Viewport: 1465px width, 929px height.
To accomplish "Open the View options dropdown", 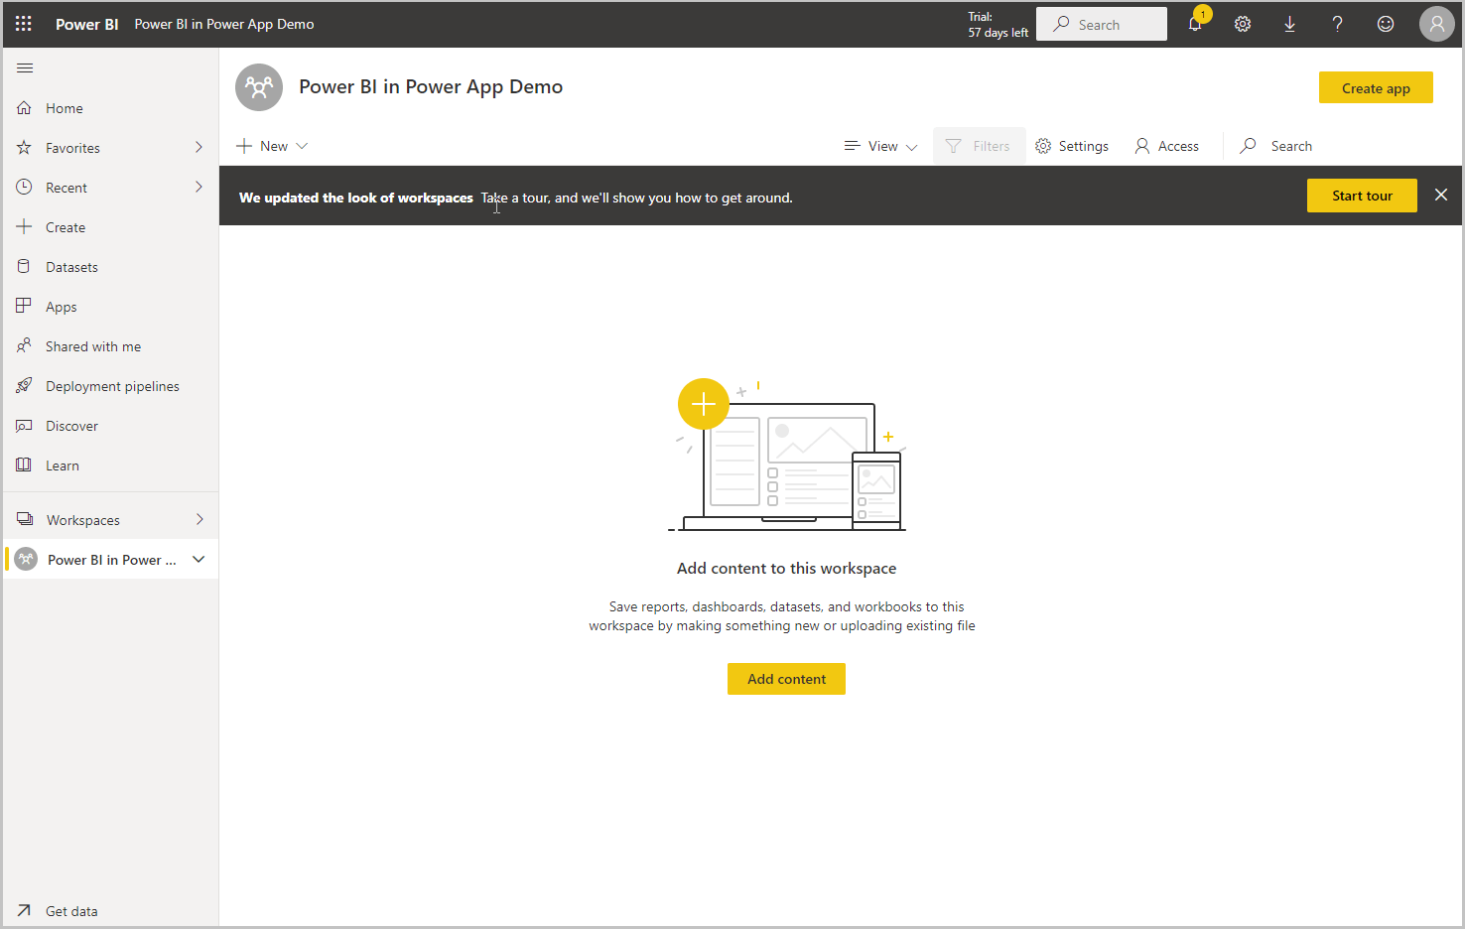I will tap(879, 146).
